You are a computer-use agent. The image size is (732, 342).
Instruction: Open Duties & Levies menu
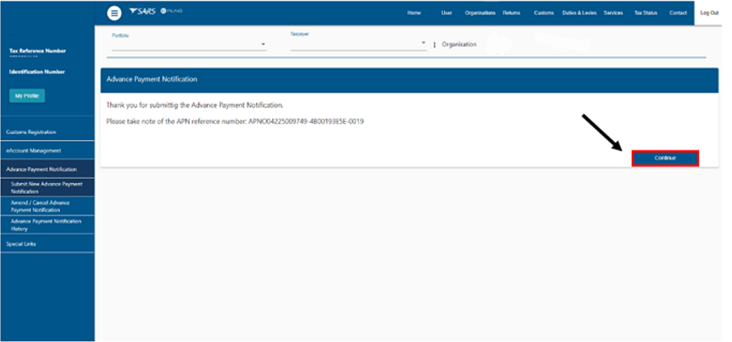pos(579,13)
